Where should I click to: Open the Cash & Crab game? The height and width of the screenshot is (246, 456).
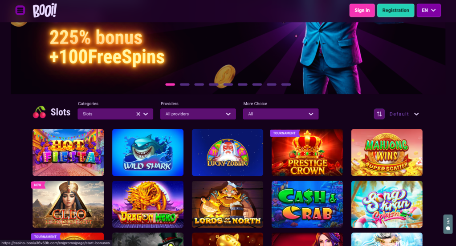coord(307,204)
